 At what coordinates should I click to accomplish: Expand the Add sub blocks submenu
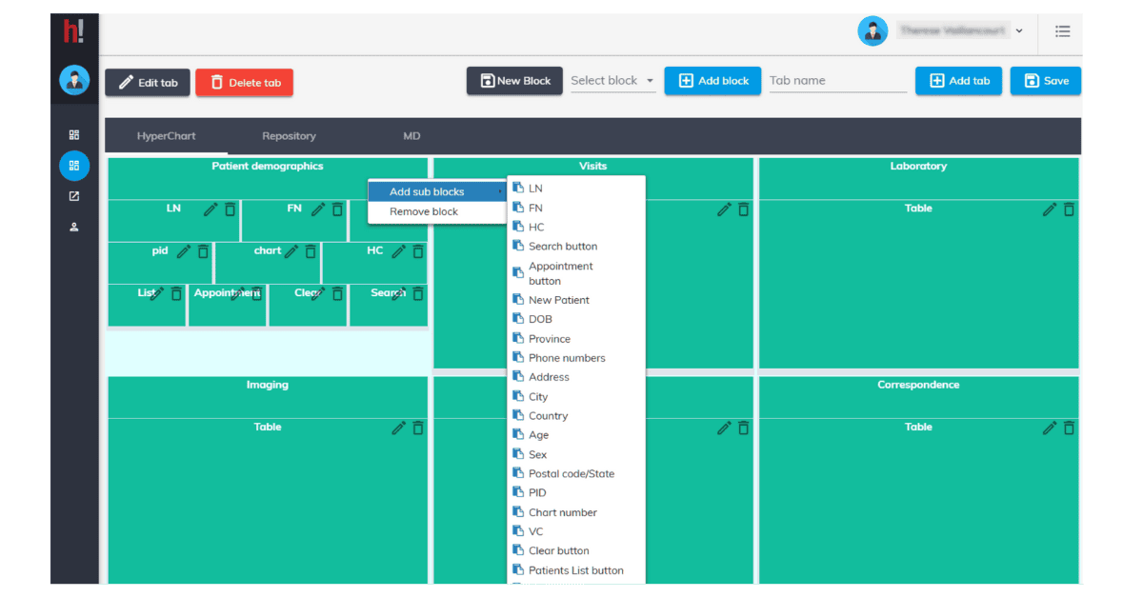click(436, 191)
